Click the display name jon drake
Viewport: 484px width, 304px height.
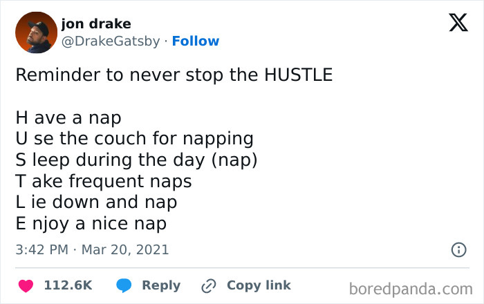tap(96, 24)
